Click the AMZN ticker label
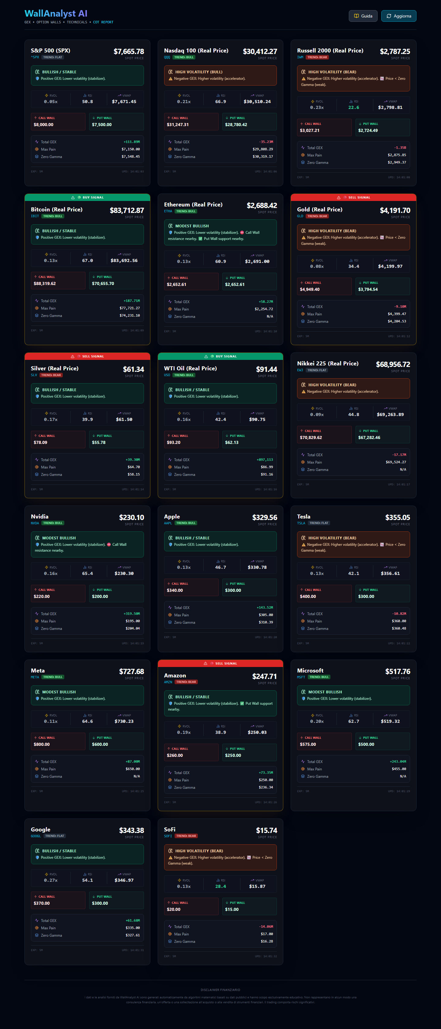441x1029 pixels. (168, 682)
